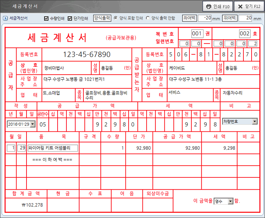Screen dimensions: 265x218
Task: Click the issue number 002 field
Action: click(x=245, y=34)
